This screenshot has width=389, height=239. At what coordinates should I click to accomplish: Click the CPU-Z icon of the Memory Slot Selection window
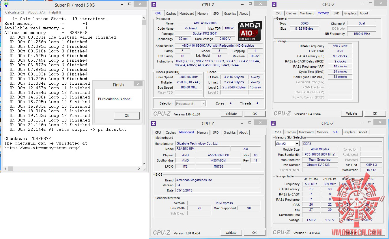coord(274,123)
